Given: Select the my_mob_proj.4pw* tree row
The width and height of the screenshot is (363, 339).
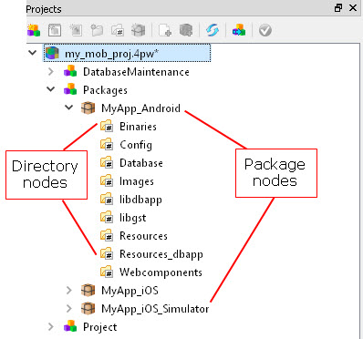Looking at the screenshot, I should 127,54.
